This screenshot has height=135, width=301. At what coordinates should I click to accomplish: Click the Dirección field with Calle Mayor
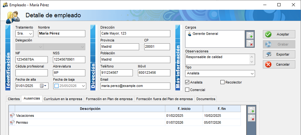click(135, 34)
